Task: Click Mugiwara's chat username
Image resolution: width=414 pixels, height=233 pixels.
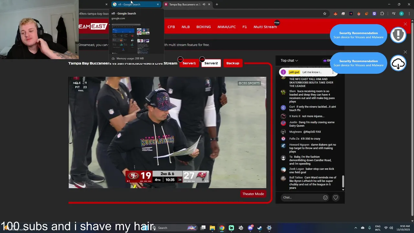Action: click(x=296, y=132)
